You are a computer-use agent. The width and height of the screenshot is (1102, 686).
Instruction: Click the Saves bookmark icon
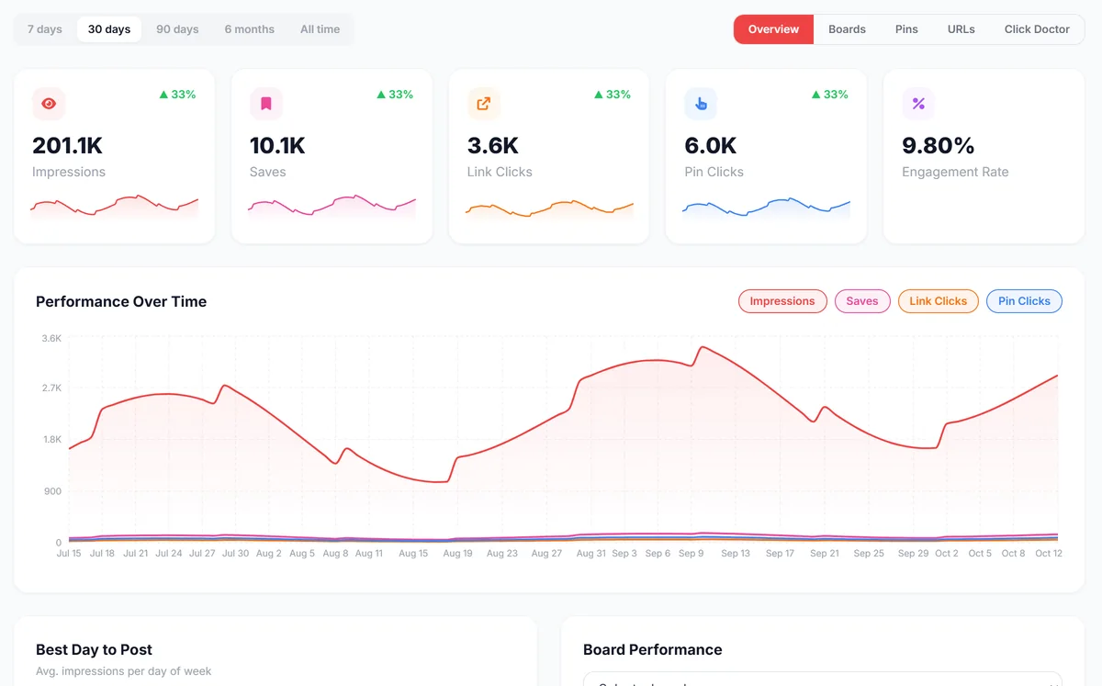(266, 104)
